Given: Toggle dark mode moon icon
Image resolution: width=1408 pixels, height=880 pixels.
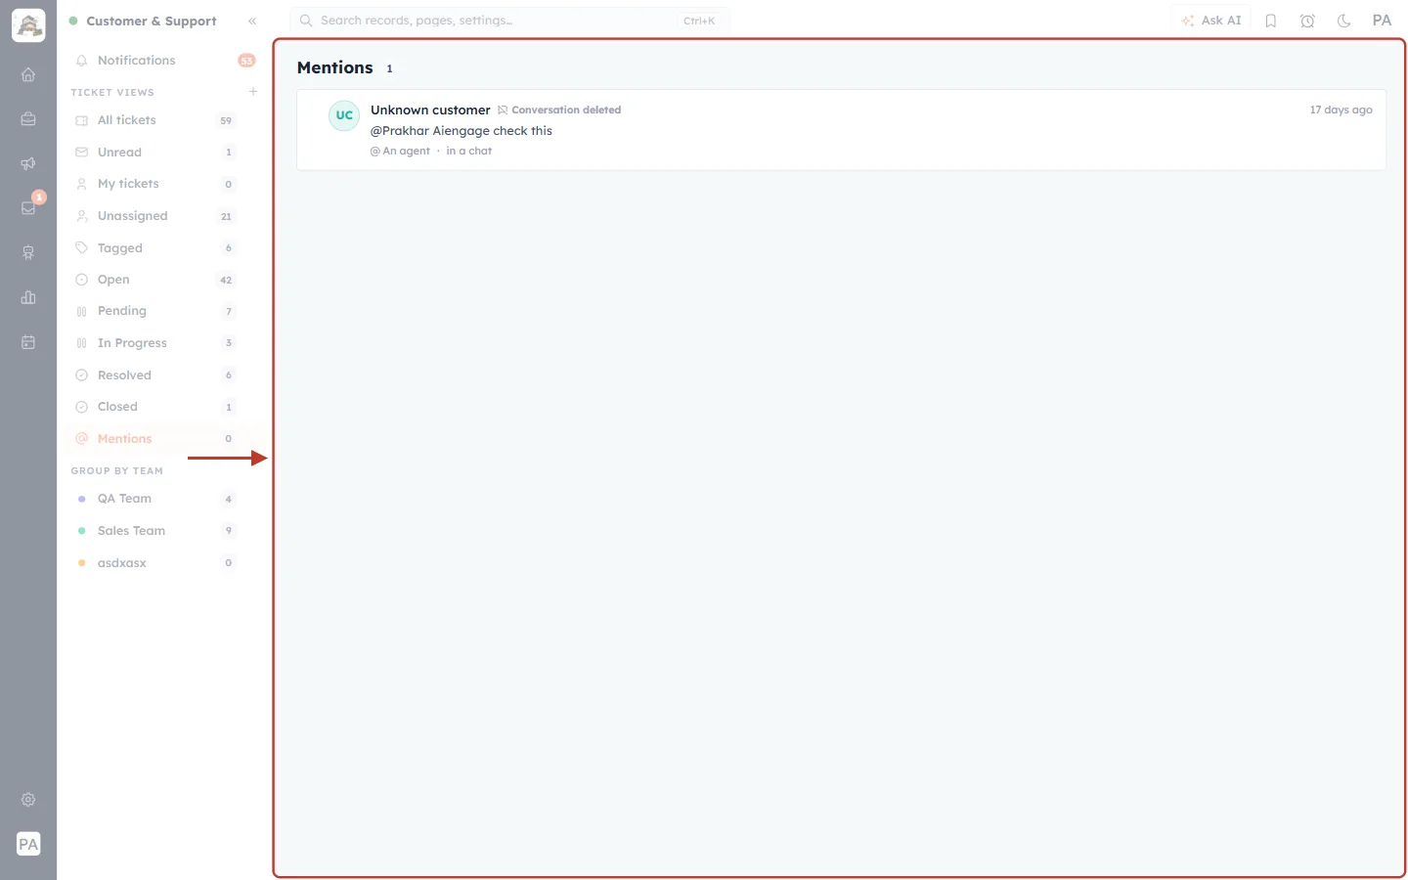Looking at the screenshot, I should click(x=1344, y=21).
